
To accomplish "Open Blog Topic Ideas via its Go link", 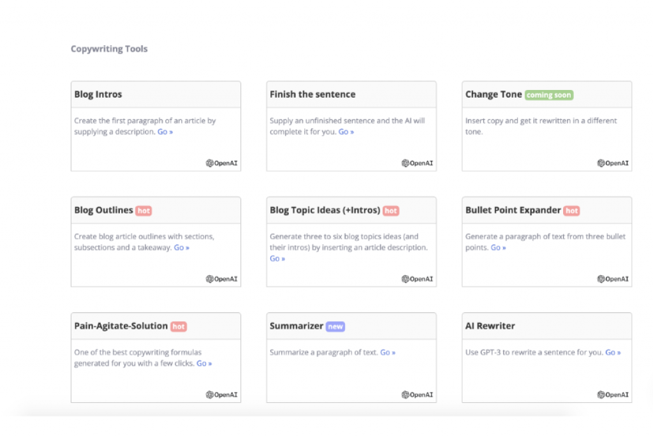I will point(277,259).
